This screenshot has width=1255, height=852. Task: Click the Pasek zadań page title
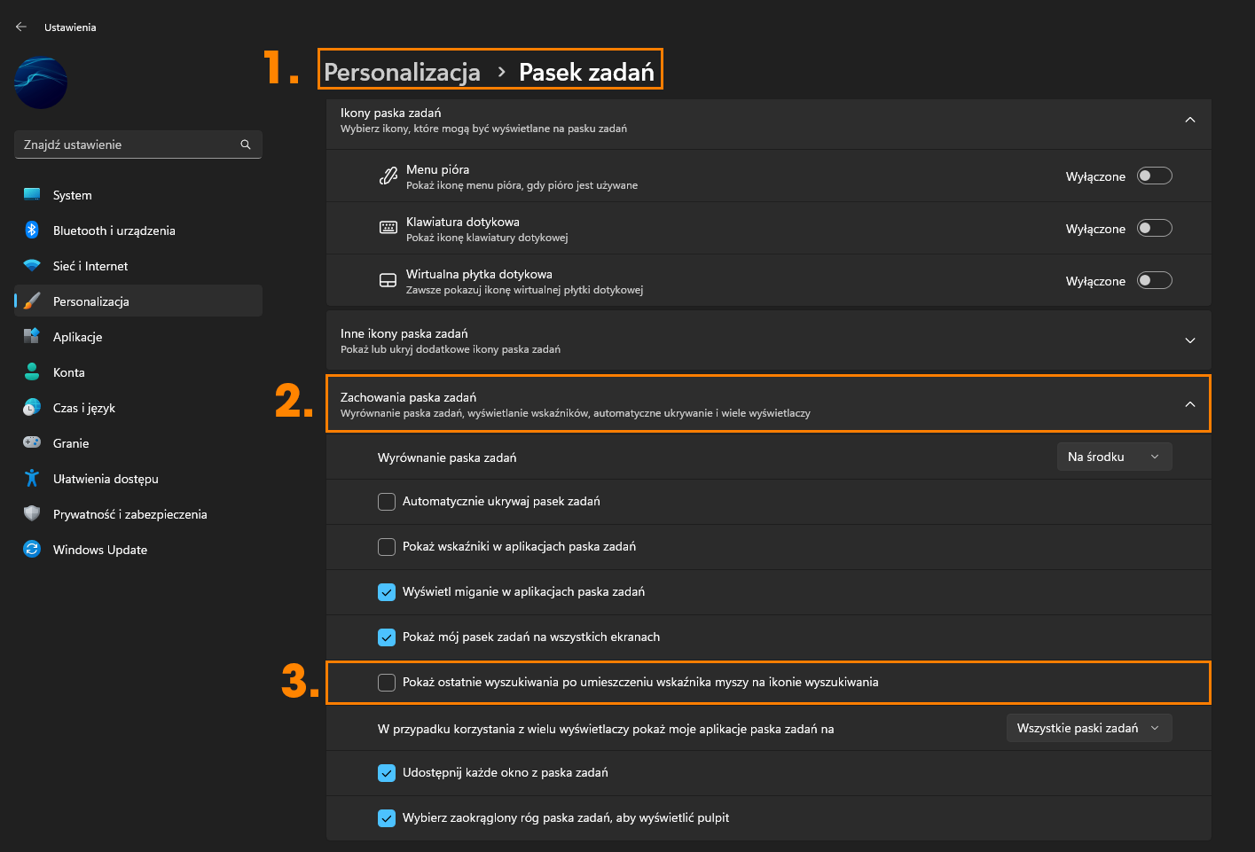tap(586, 72)
